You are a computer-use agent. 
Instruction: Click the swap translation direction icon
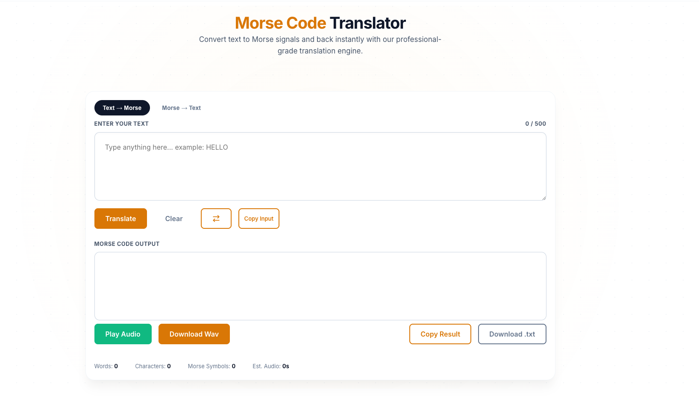(x=216, y=219)
